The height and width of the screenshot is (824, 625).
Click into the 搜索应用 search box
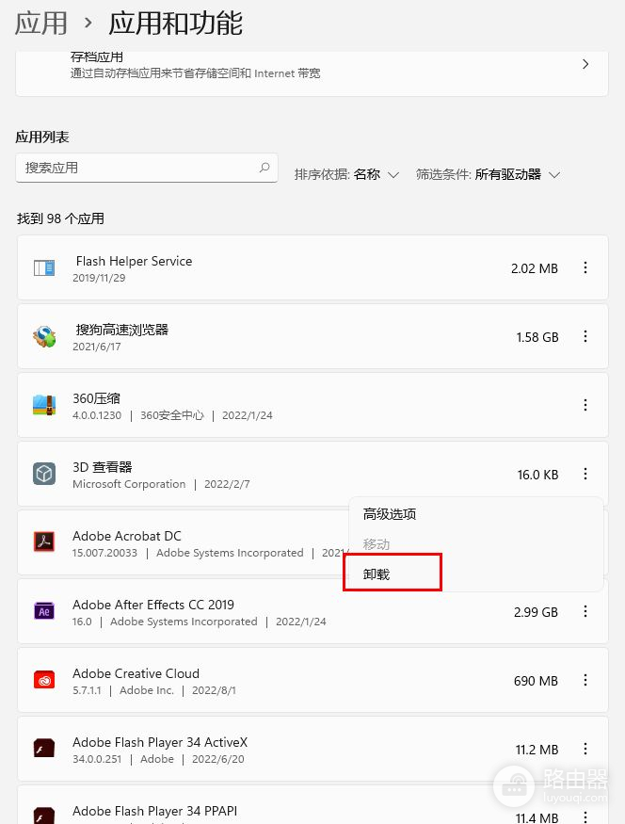click(x=147, y=168)
